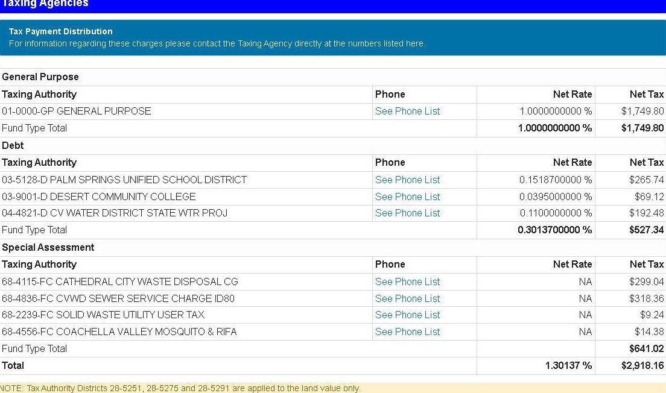
Task: Click the $1,749.80 net tax for General Purpose row
Action: 642,111
